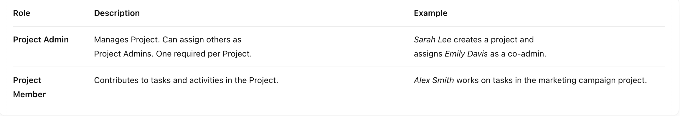Click 'in the Project' description ending

point(252,80)
